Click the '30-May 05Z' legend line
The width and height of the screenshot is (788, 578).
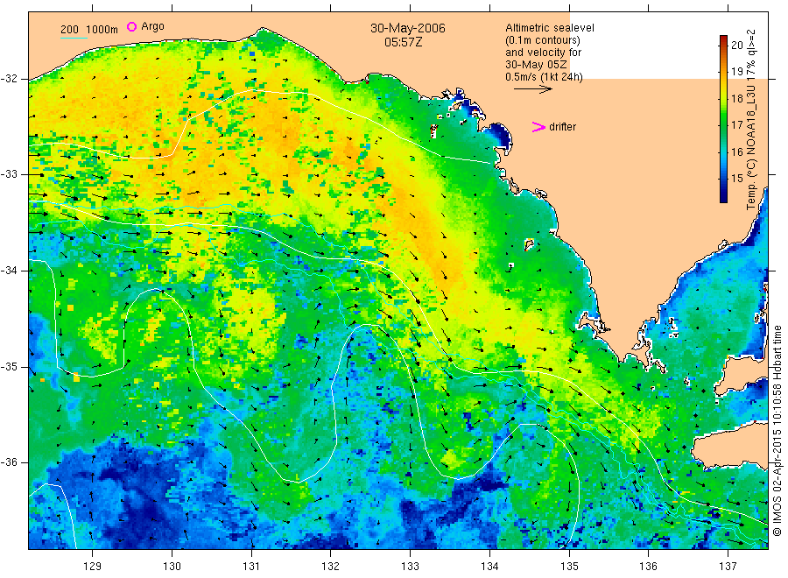point(536,65)
